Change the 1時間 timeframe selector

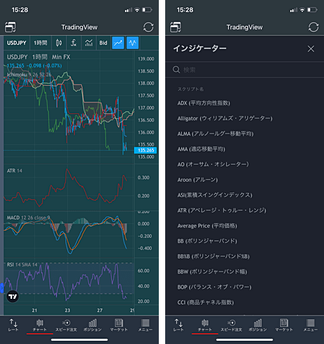pyautogui.click(x=40, y=43)
